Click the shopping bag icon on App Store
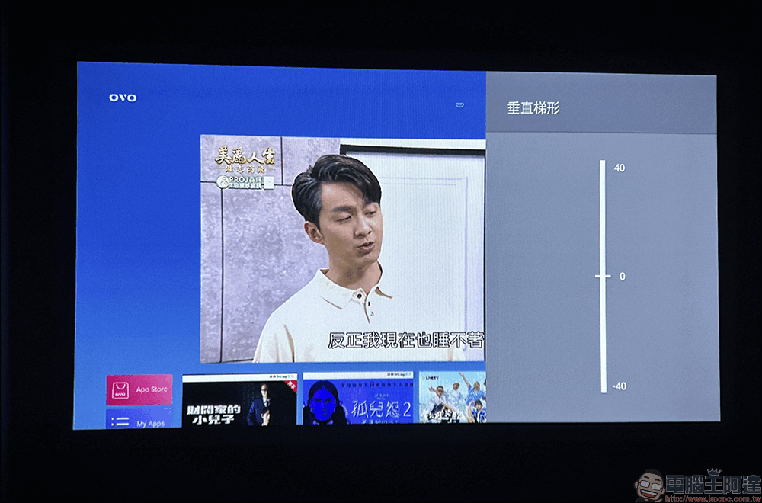 click(x=120, y=389)
